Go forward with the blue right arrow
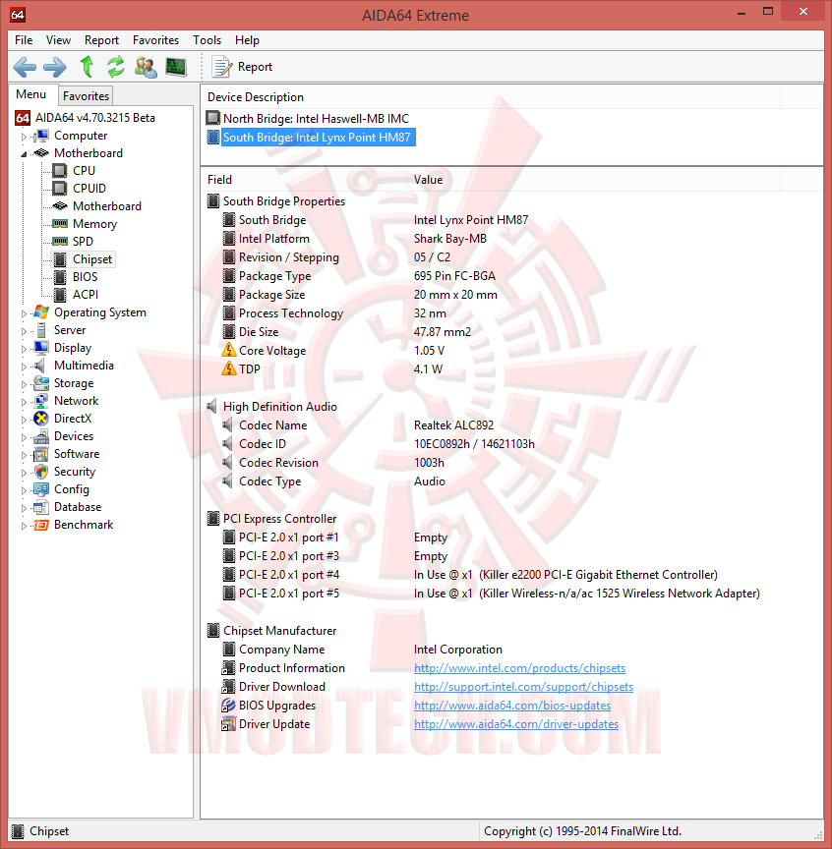The height and width of the screenshot is (849, 832). (x=55, y=67)
